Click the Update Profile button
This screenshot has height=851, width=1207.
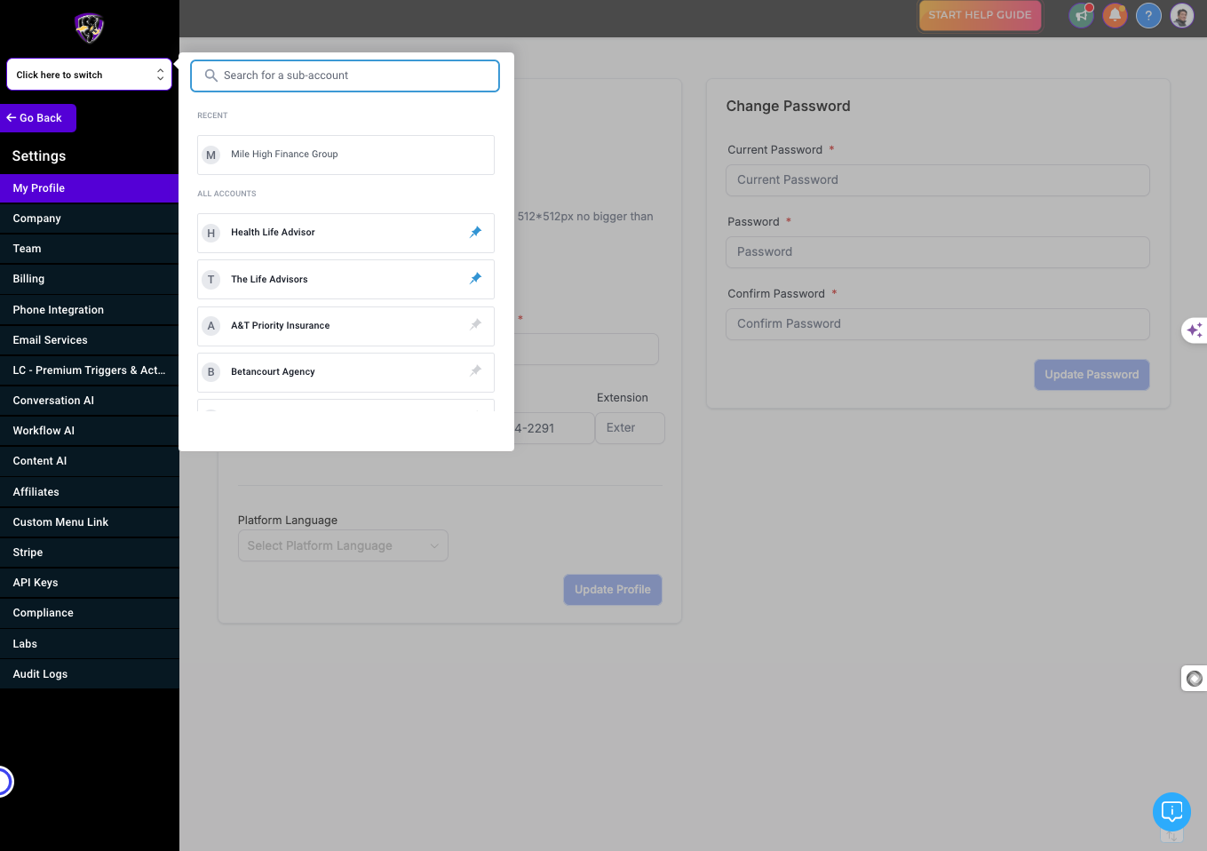613,590
